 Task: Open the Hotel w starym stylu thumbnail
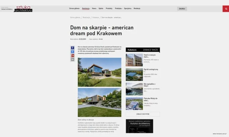click(x=134, y=60)
